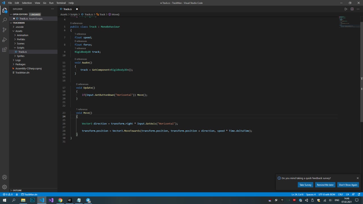Click Ln 24, Col 6 cursor position
The height and width of the screenshot is (204, 363).
(x=297, y=195)
